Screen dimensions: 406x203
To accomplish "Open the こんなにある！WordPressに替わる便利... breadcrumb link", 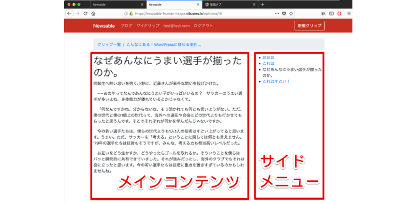I will [164, 45].
